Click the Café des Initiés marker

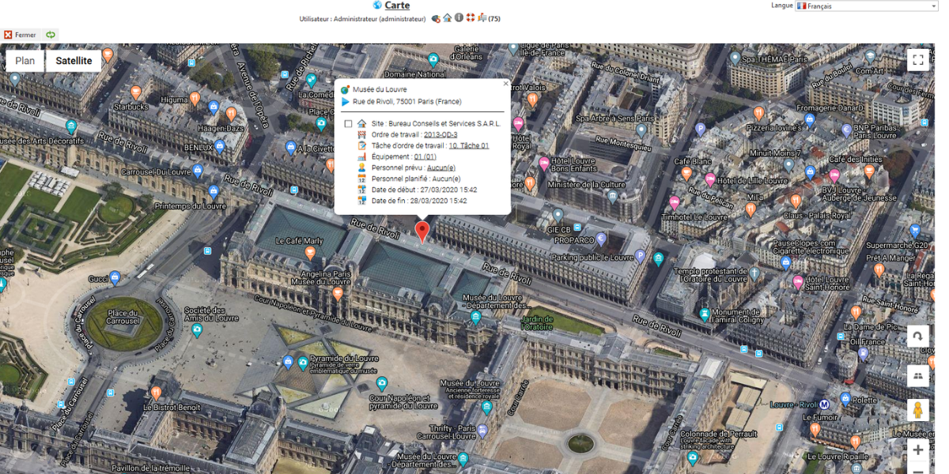(869, 171)
